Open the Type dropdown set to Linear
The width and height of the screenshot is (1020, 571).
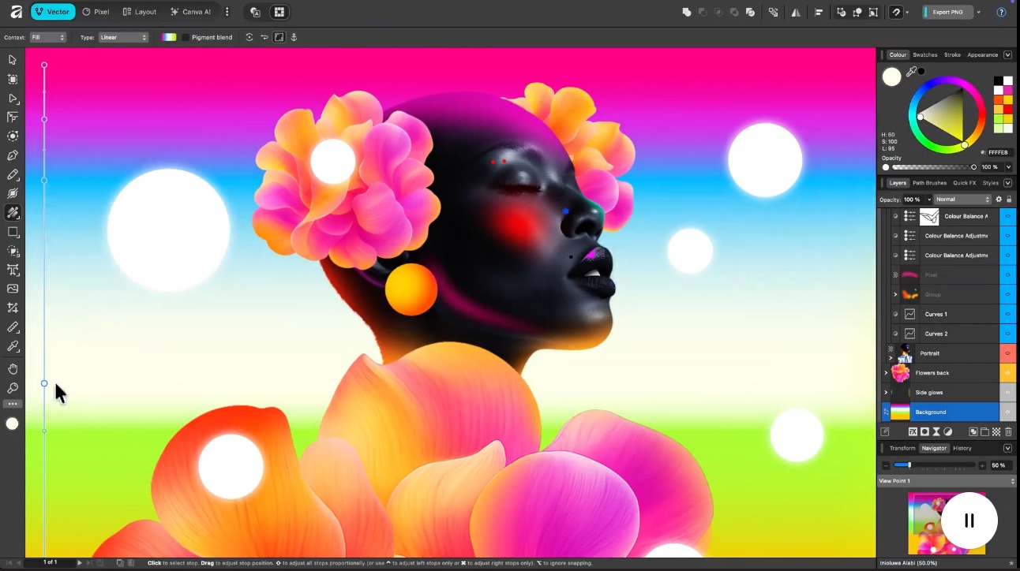point(122,37)
